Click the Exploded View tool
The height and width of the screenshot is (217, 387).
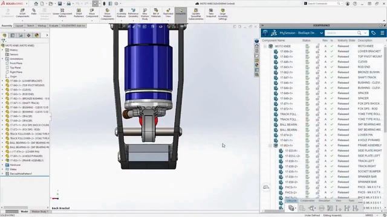pos(168,13)
